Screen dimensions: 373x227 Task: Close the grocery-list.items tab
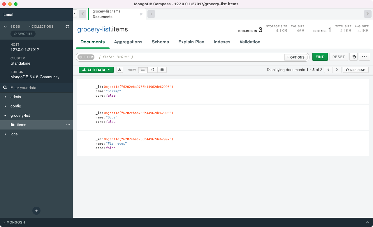[141, 14]
